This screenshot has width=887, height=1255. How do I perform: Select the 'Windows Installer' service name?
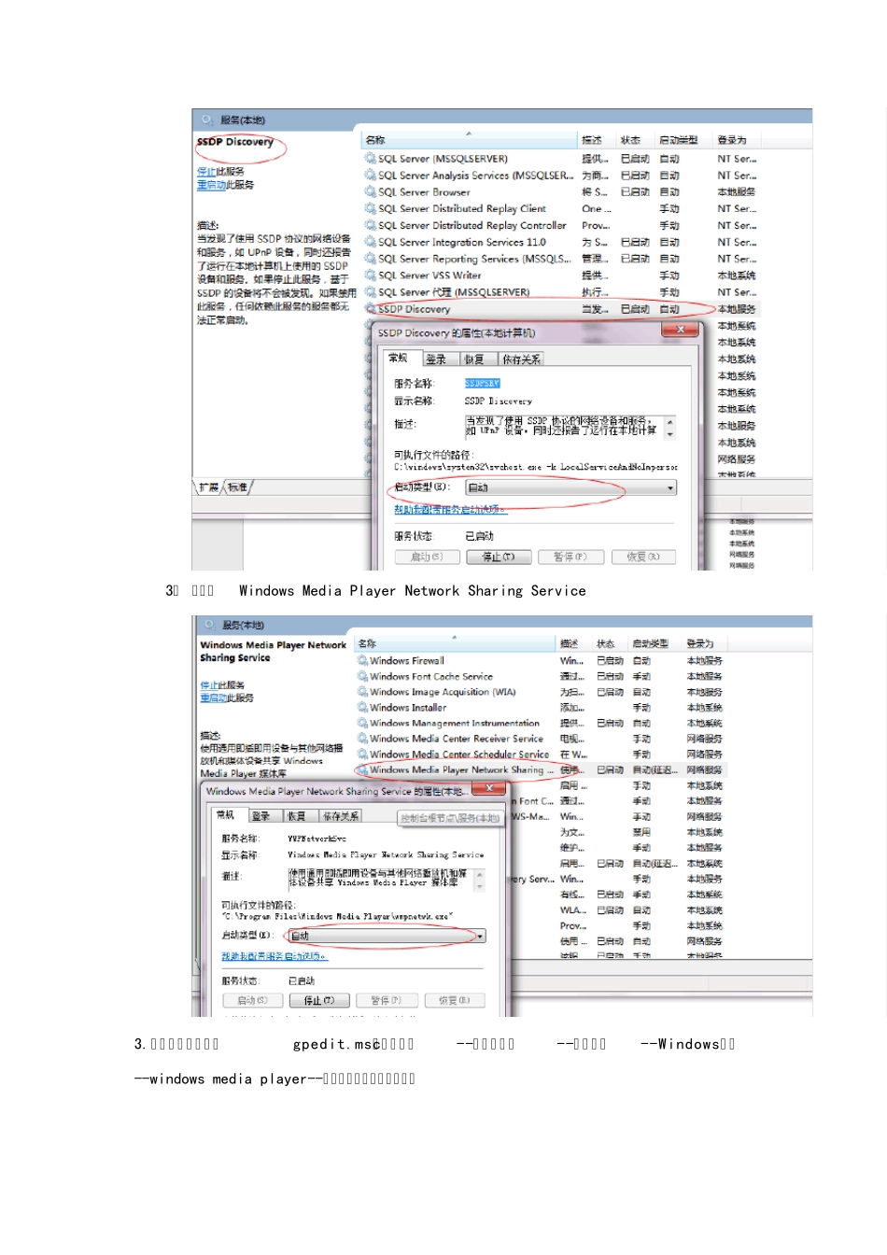pos(408,708)
